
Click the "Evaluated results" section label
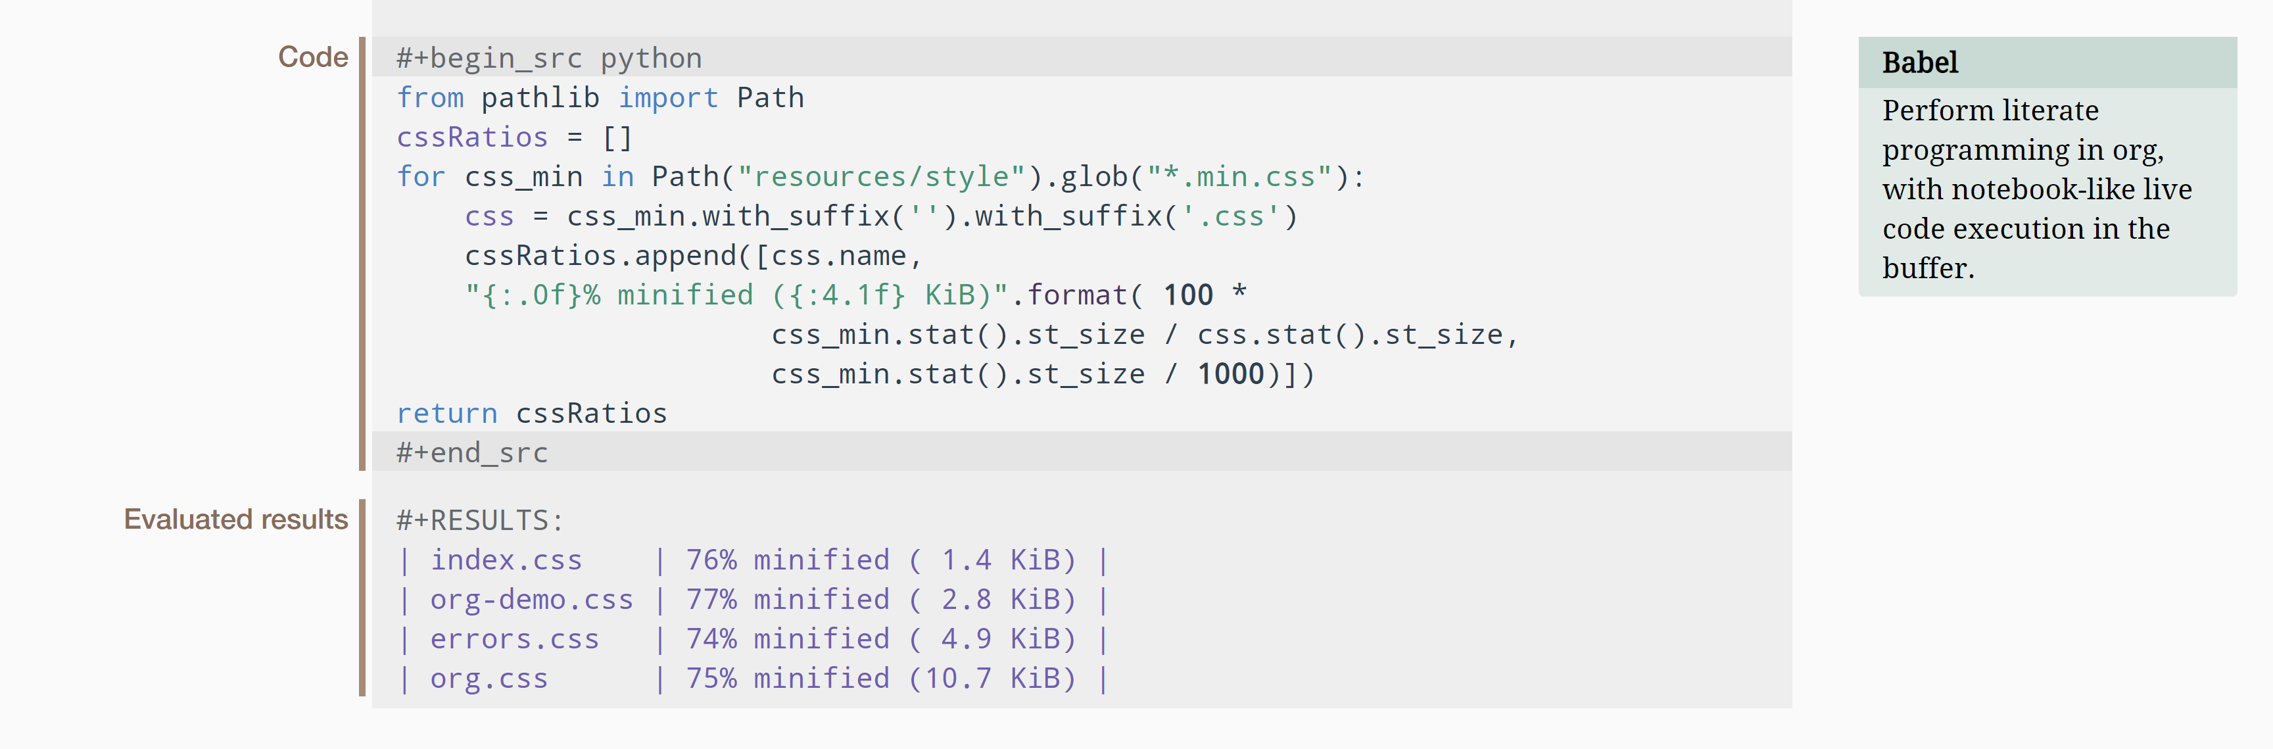click(x=235, y=519)
